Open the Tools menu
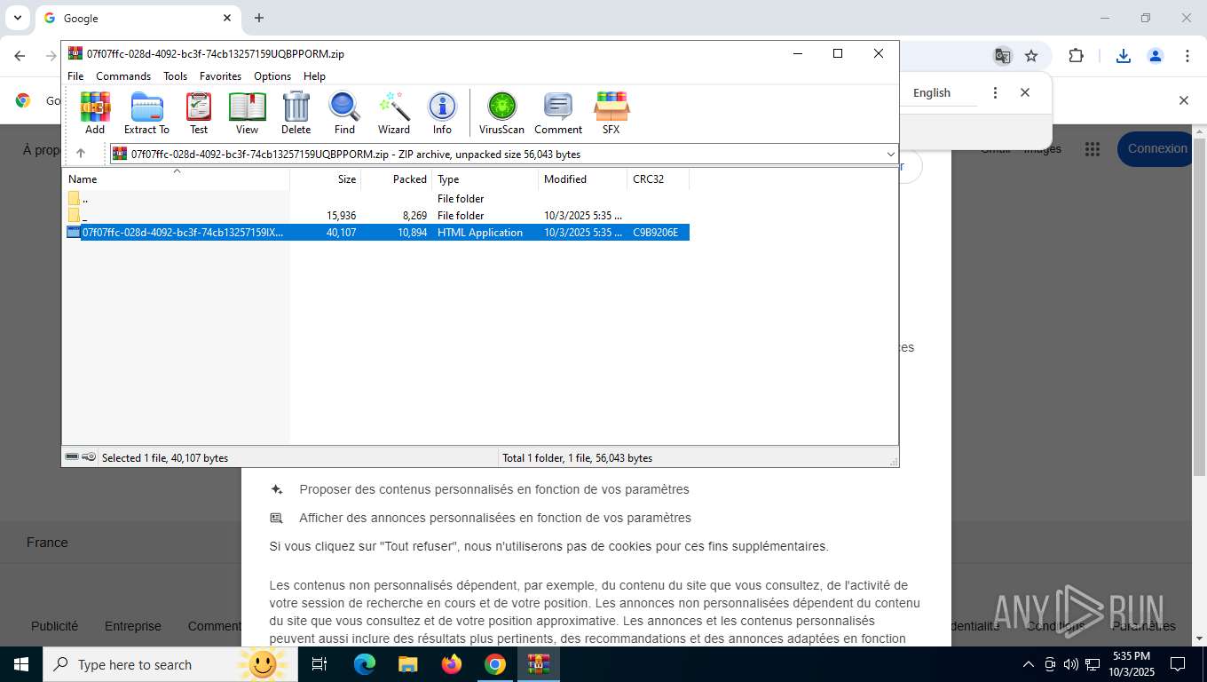This screenshot has width=1207, height=682. [175, 76]
